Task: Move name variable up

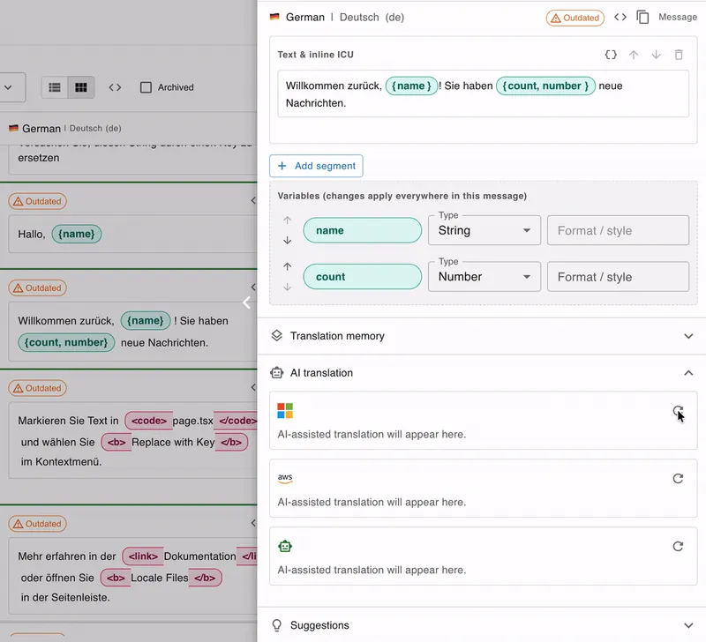Action: [x=288, y=220]
